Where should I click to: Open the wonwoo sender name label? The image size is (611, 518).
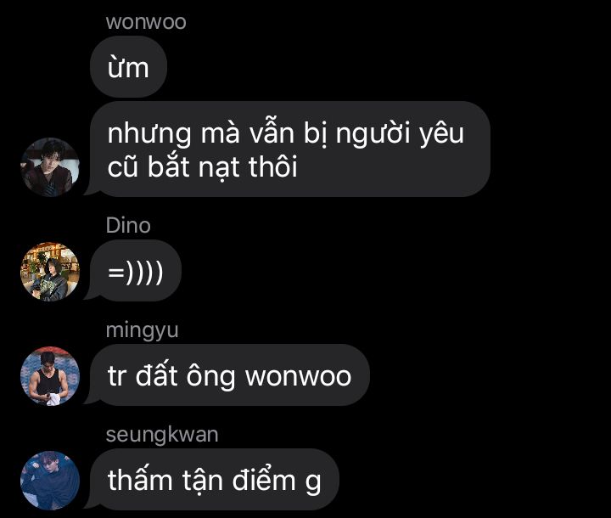[146, 22]
